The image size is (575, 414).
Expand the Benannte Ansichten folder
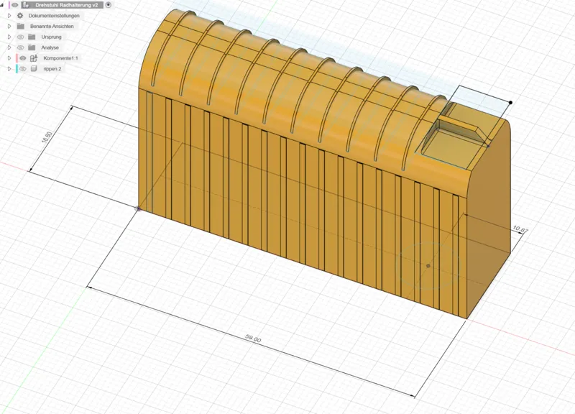click(9, 27)
